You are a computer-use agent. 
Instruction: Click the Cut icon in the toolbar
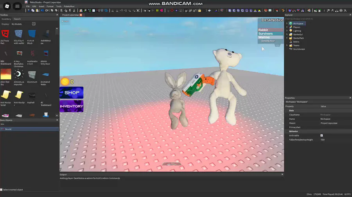pos(29,11)
